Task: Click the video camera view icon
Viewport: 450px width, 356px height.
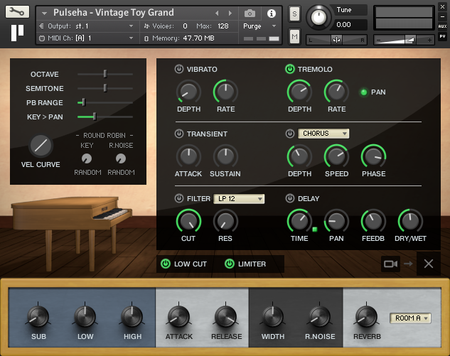Action: click(390, 264)
